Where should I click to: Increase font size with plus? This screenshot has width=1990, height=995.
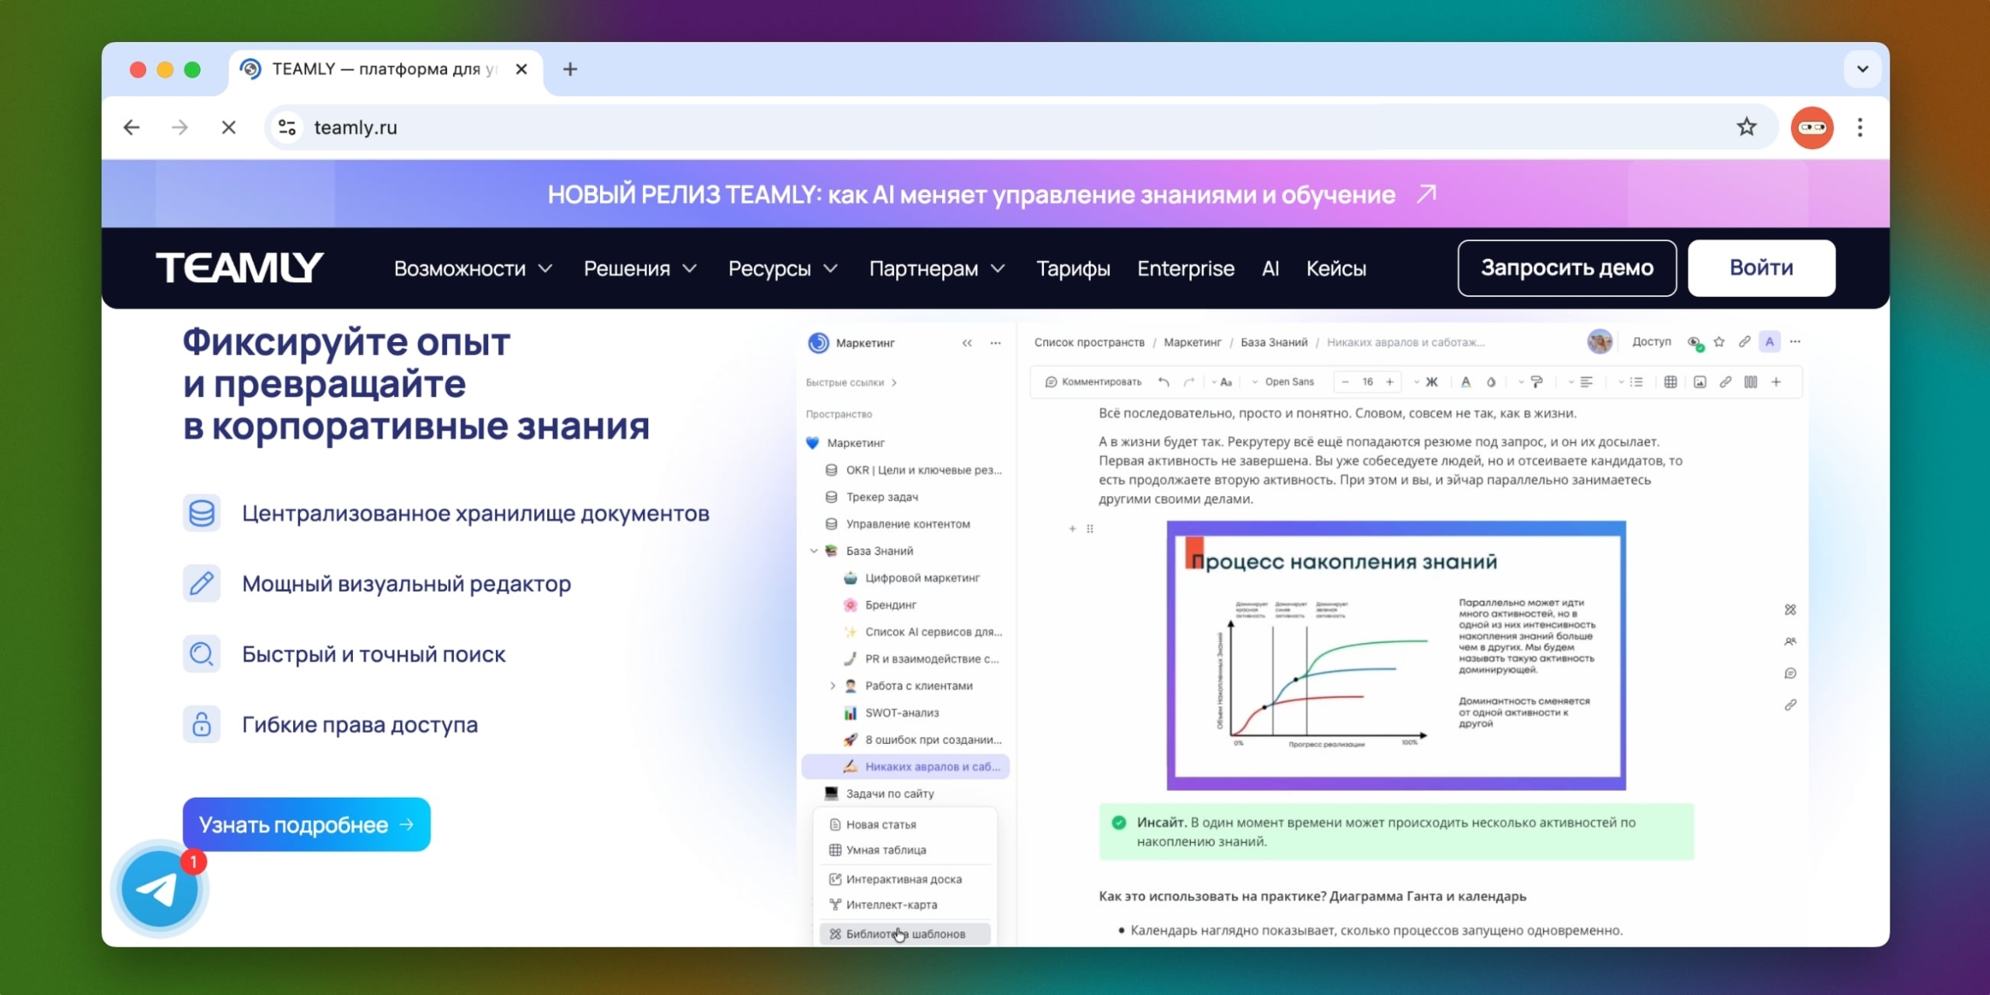pos(1389,382)
